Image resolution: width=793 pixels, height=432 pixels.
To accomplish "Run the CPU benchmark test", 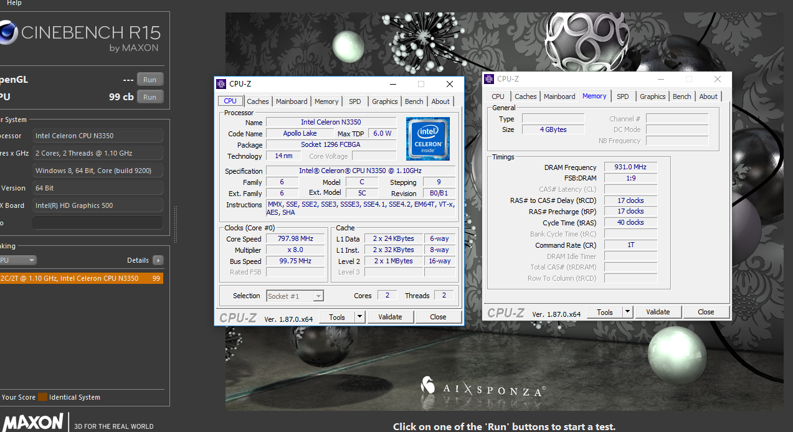I will (x=150, y=97).
